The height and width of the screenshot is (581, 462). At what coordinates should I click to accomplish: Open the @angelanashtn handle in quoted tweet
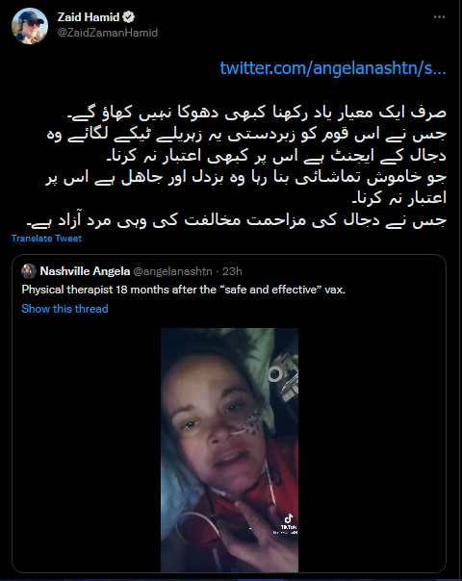point(172,271)
